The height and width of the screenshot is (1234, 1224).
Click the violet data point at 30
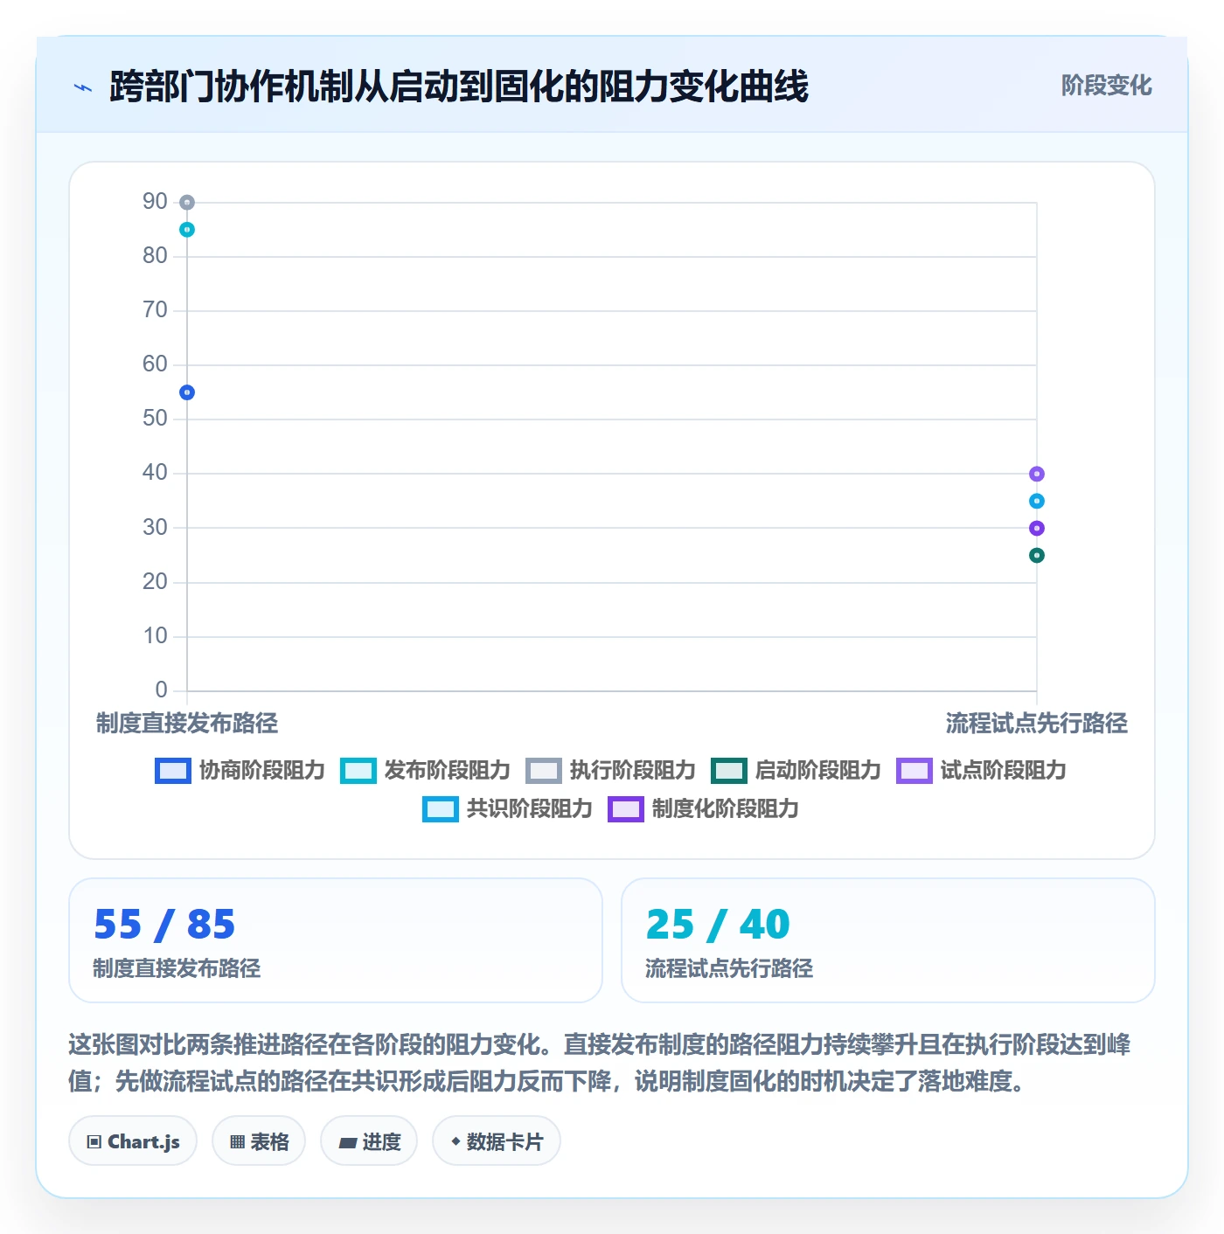point(1037,528)
